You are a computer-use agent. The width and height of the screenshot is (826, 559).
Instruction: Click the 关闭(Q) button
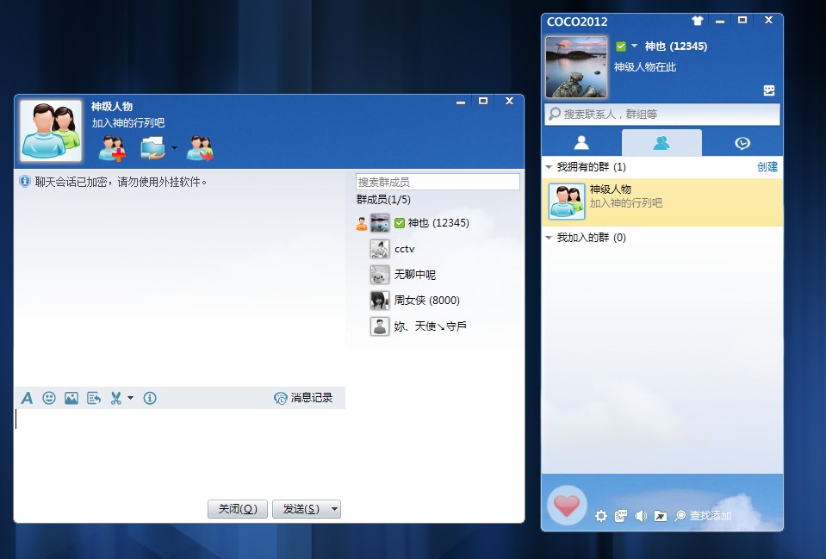coord(238,509)
